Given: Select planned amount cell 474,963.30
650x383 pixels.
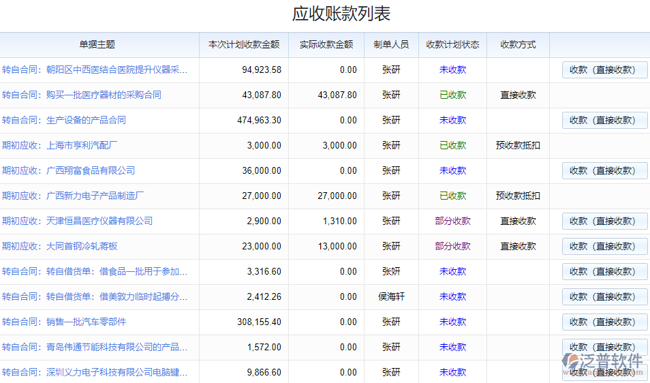Looking at the screenshot, I should click(259, 120).
